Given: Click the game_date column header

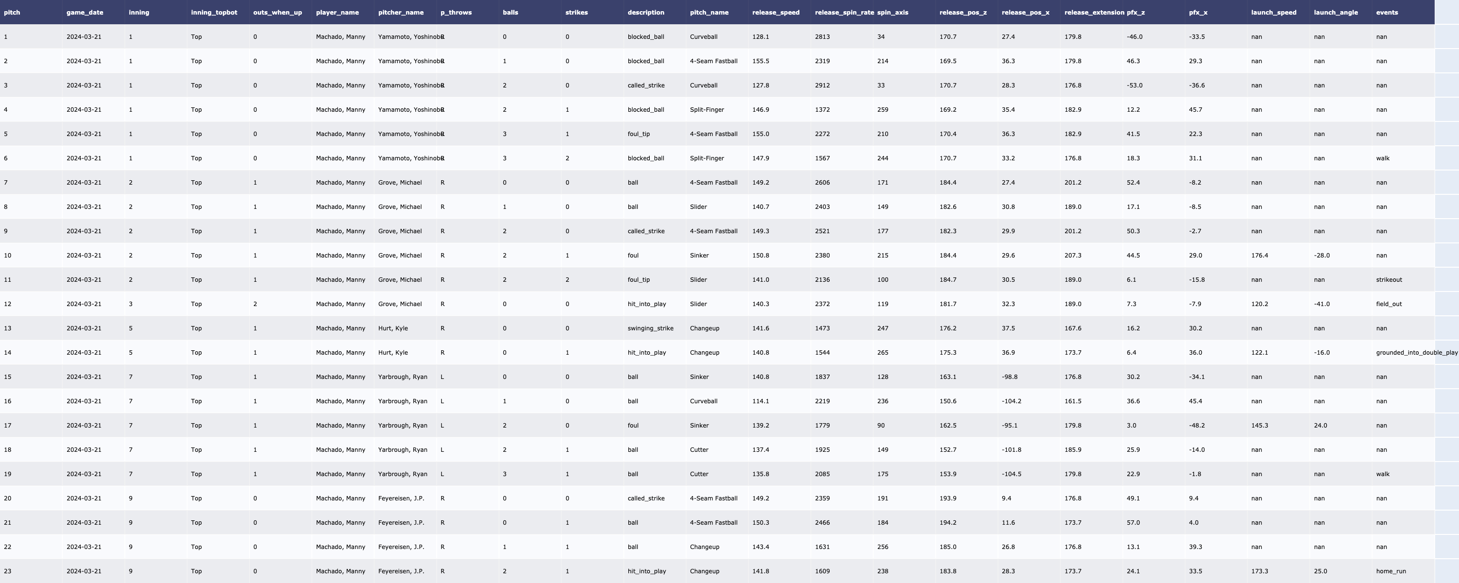Looking at the screenshot, I should coord(85,13).
